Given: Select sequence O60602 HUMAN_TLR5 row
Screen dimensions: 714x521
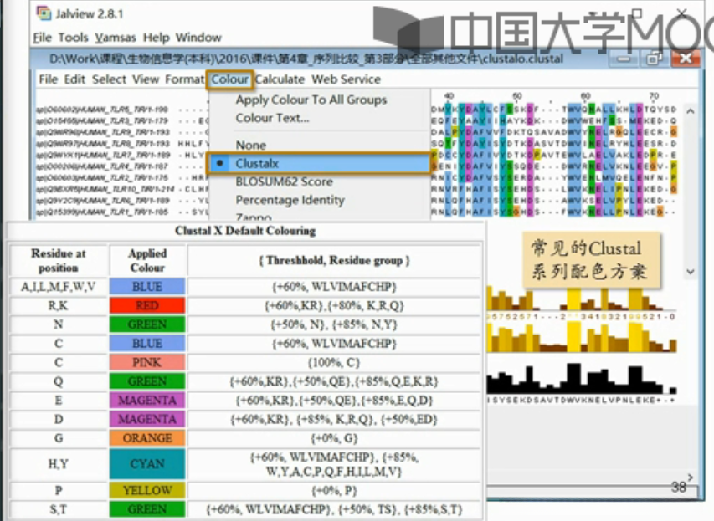Looking at the screenshot, I should (x=103, y=110).
